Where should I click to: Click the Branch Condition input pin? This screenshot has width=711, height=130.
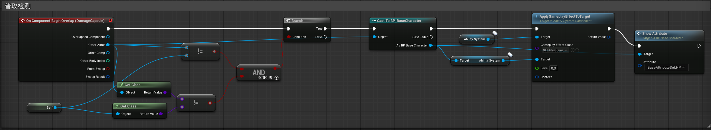click(x=289, y=37)
